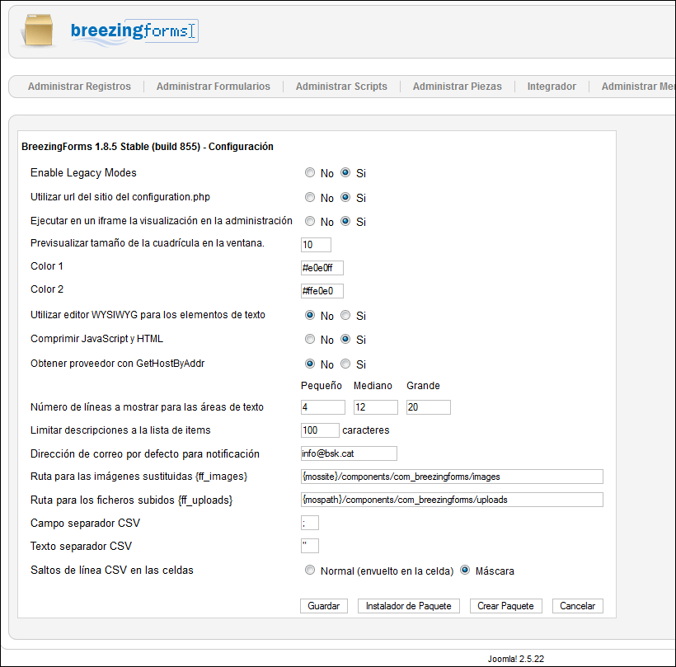Open the Administrar Registros menu

pyautogui.click(x=79, y=87)
